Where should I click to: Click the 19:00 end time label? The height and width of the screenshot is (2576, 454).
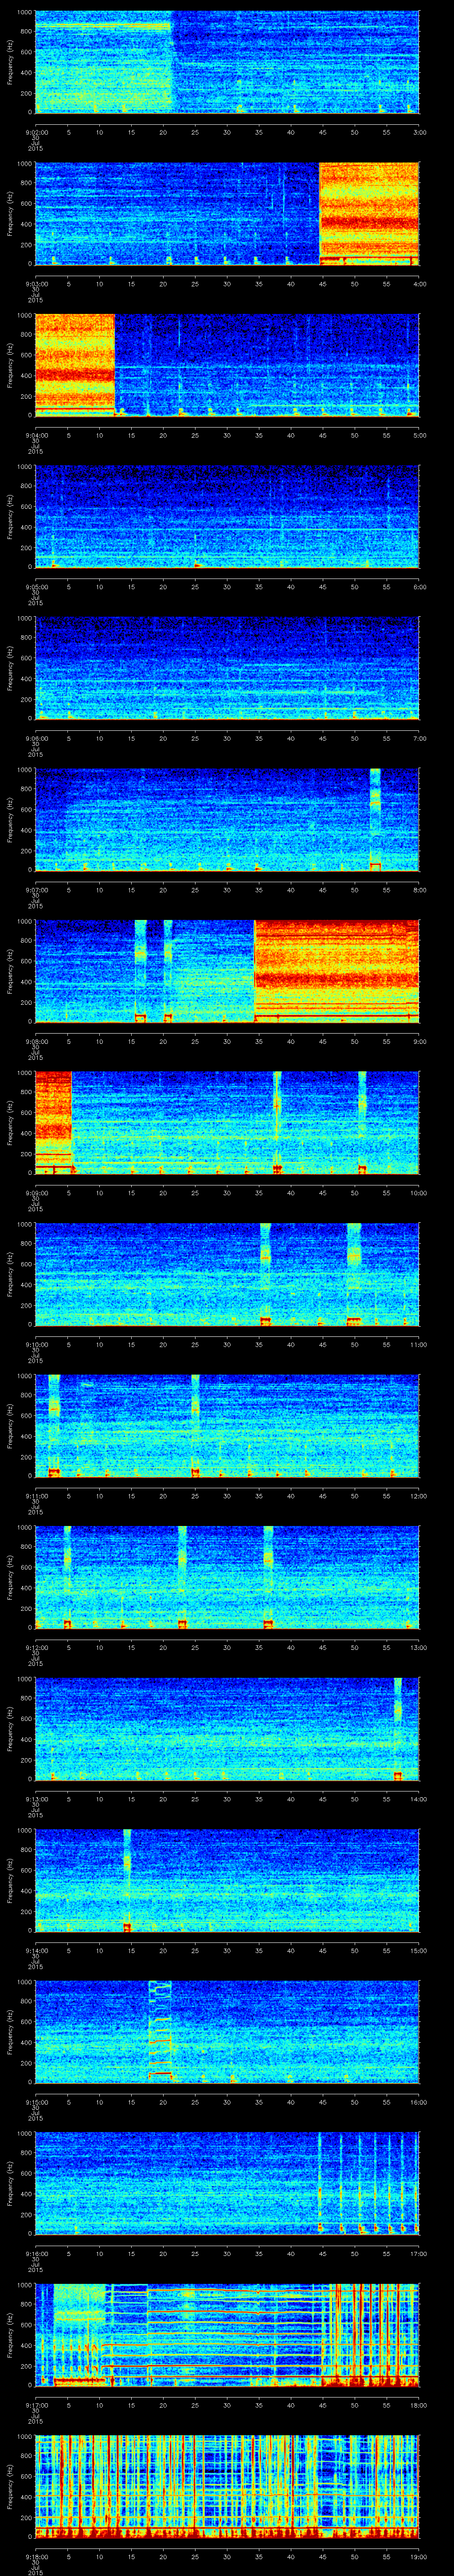(x=418, y=2557)
